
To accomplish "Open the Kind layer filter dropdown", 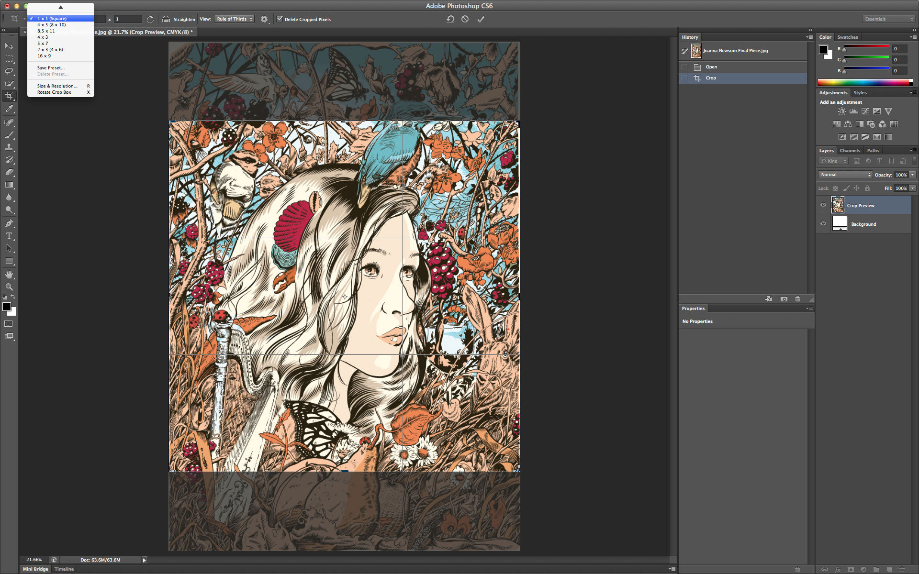I will tap(833, 161).
